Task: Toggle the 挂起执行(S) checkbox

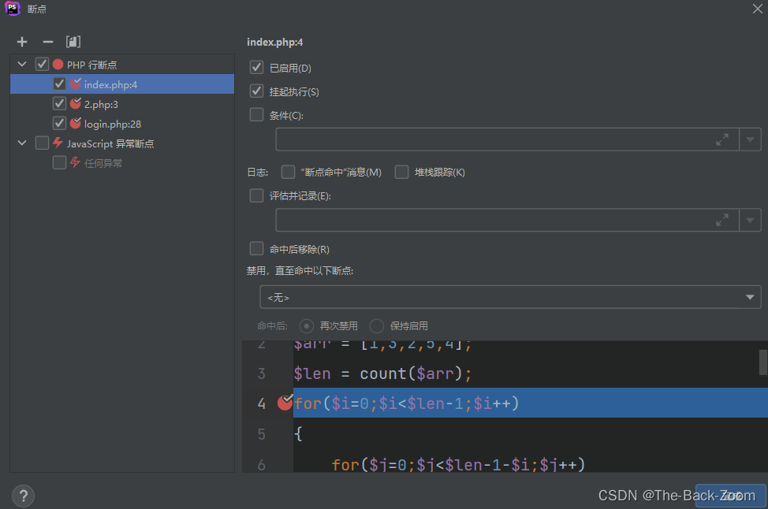Action: 256,91
